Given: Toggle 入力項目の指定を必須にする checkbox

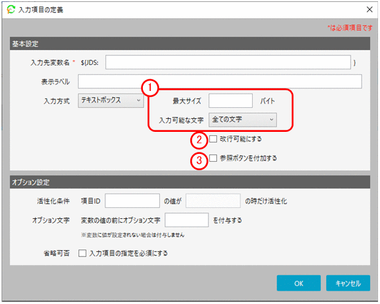Looking at the screenshot, I should [82, 253].
